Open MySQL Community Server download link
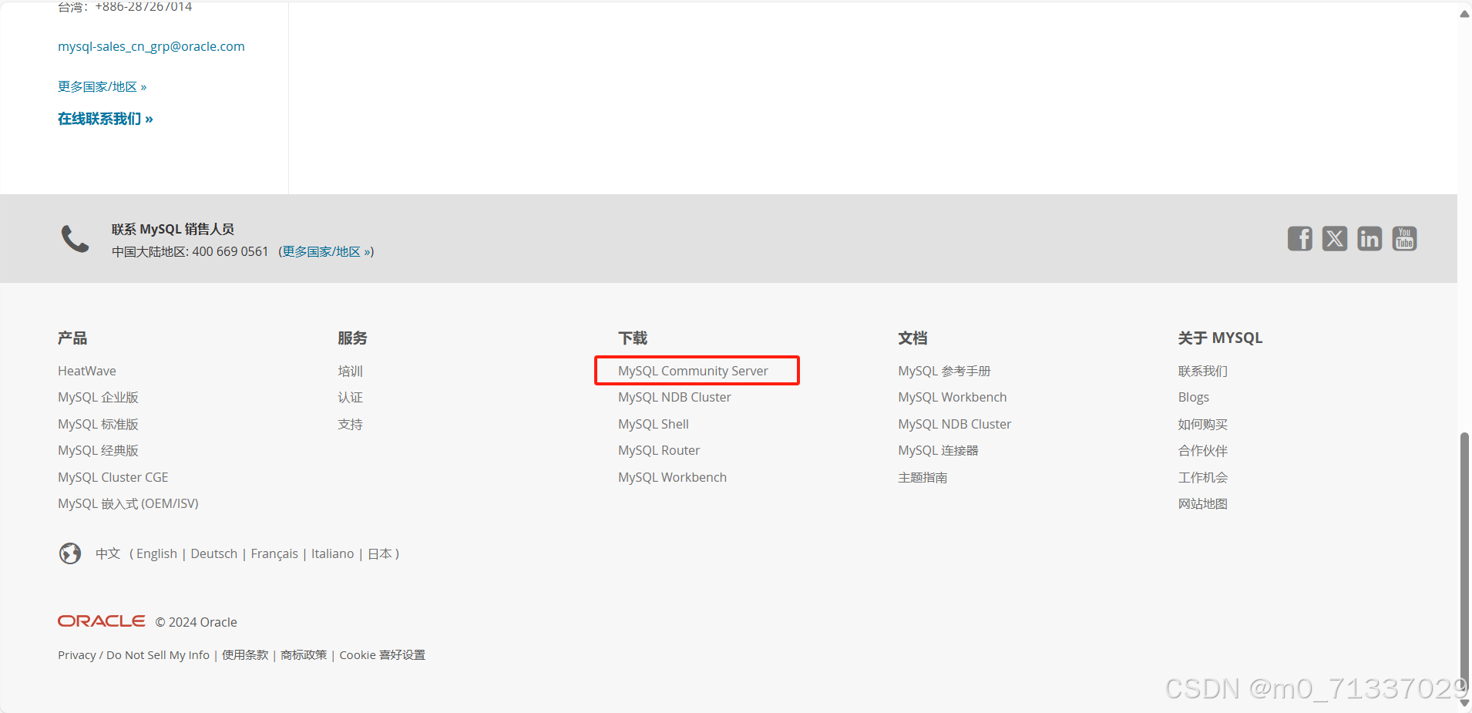The height and width of the screenshot is (713, 1472). [x=693, y=371]
